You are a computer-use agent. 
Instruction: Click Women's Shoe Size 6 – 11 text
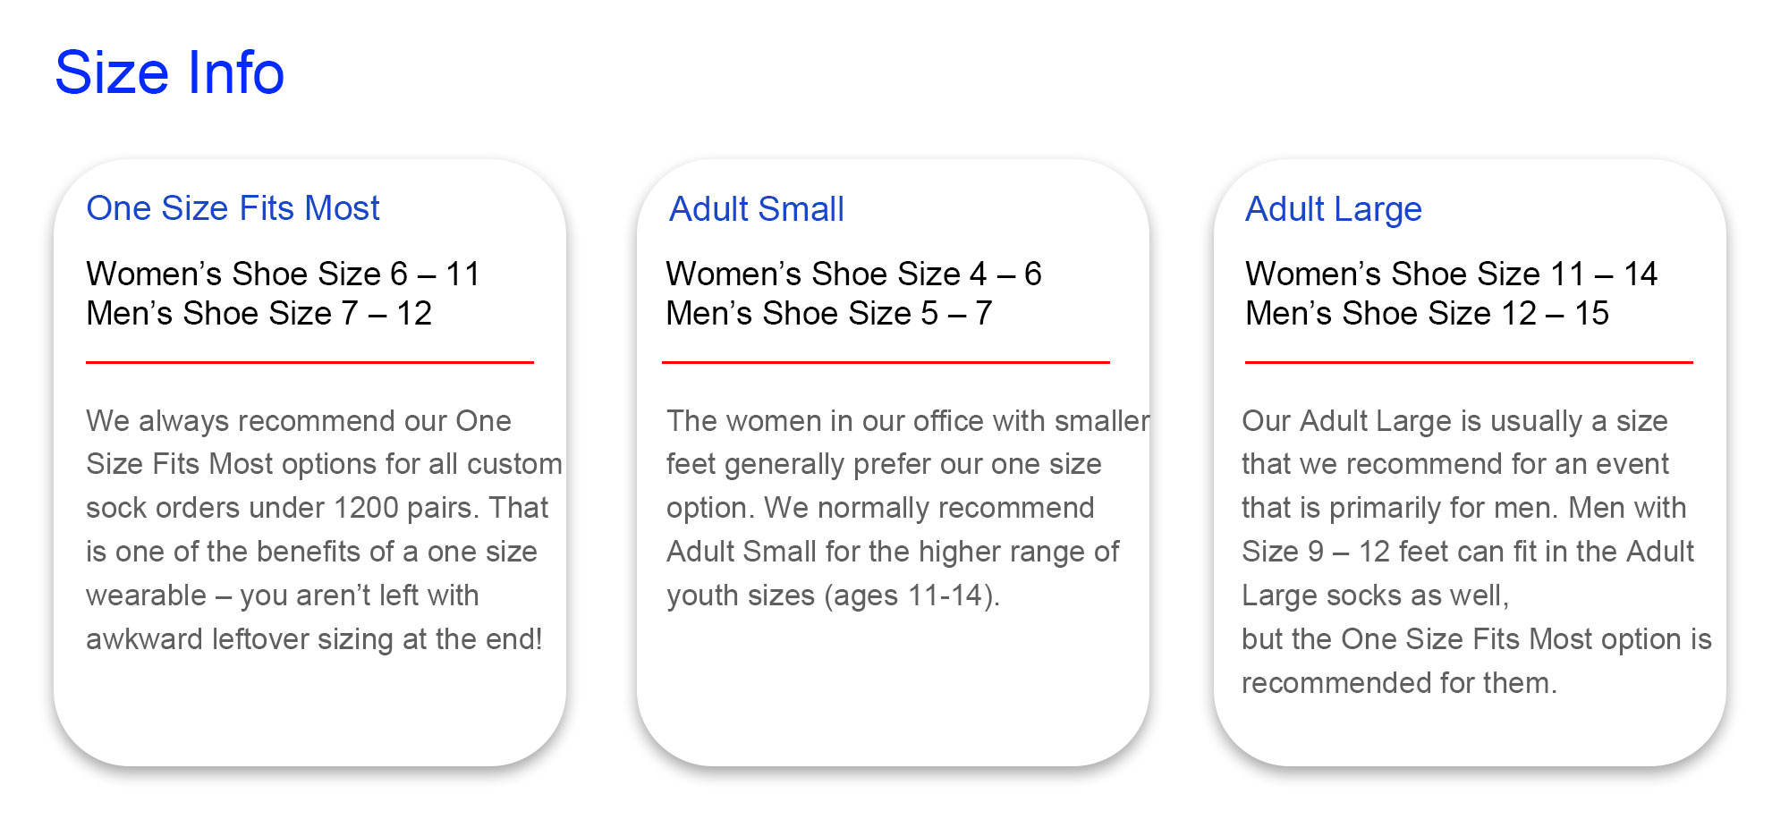pos(283,274)
